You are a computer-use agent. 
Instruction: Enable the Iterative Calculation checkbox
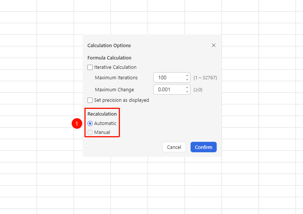point(90,67)
